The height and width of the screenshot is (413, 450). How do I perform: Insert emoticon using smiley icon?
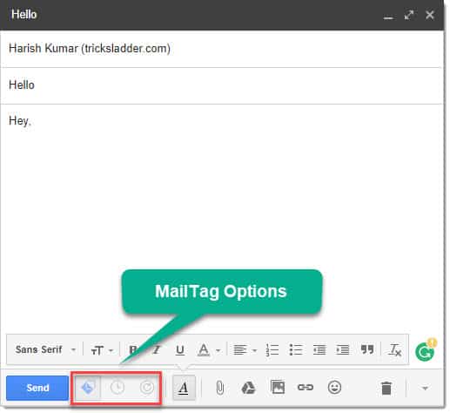pyautogui.click(x=334, y=387)
